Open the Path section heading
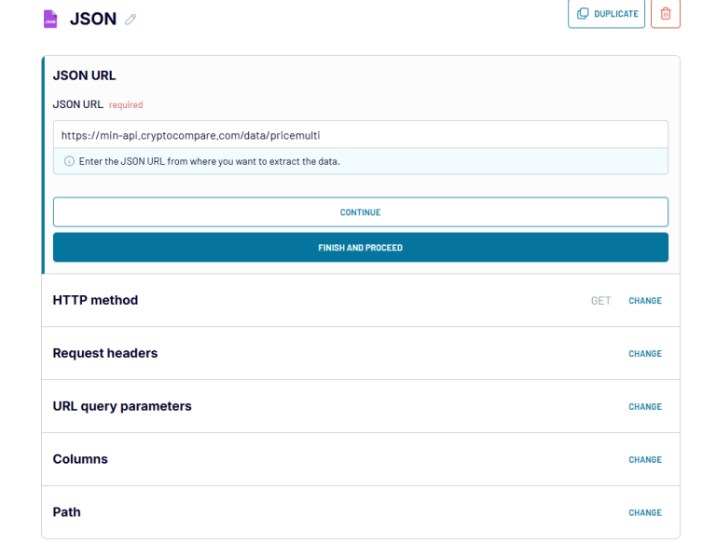Image resolution: width=716 pixels, height=544 pixels. 67,512
